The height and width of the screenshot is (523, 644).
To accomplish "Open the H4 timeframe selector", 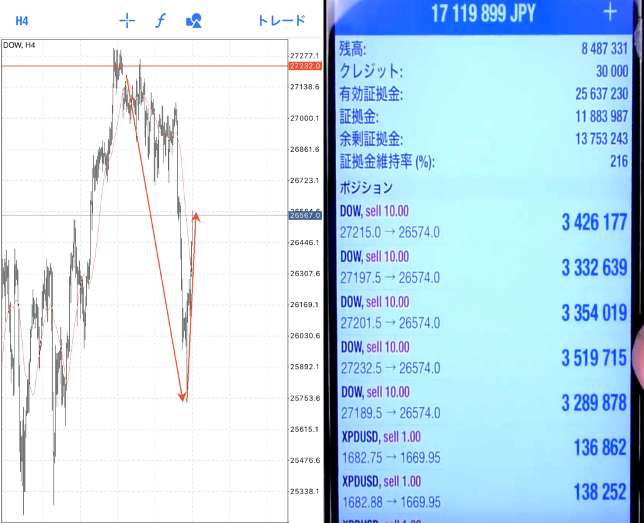I will [x=22, y=21].
